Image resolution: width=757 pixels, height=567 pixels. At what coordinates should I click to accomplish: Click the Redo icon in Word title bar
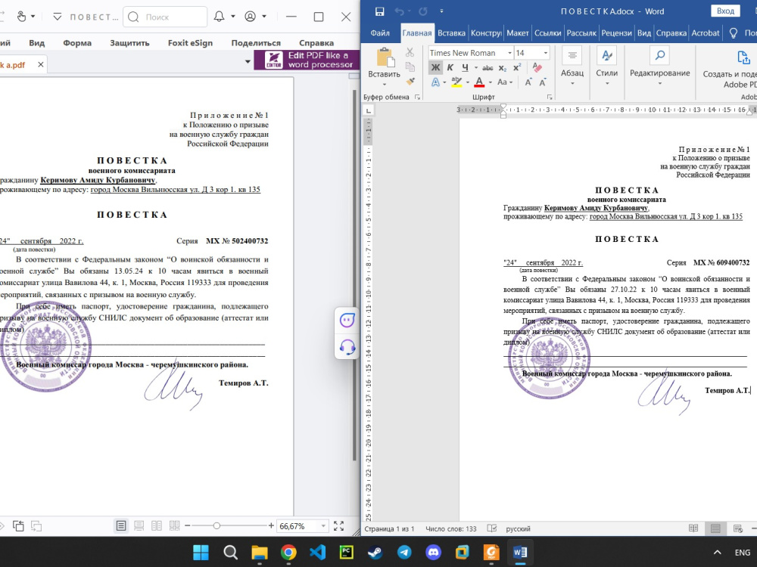click(x=423, y=11)
